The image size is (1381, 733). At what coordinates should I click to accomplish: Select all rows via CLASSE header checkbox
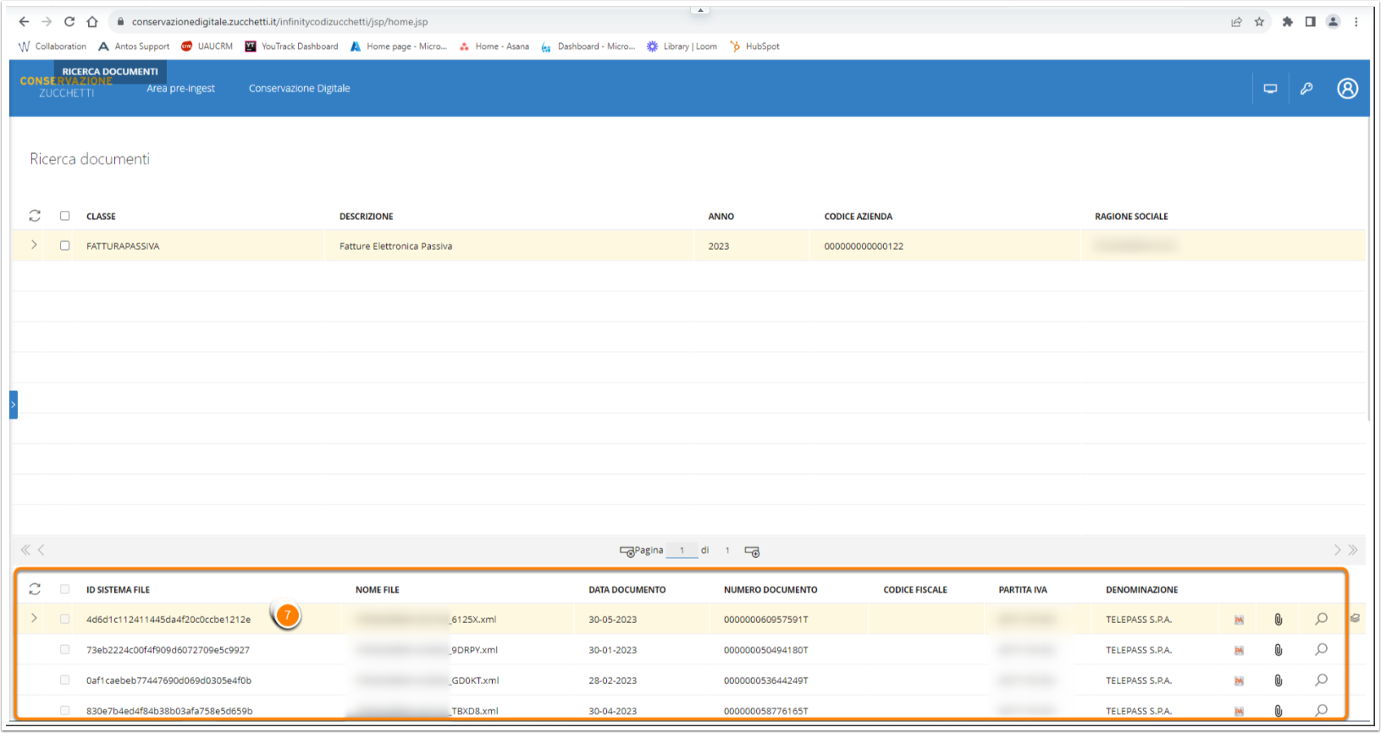(64, 216)
